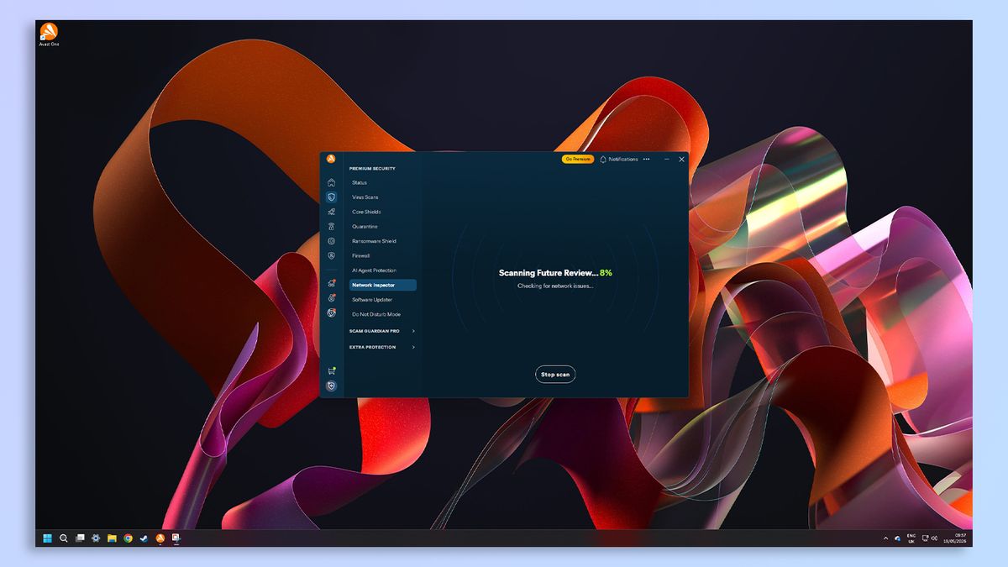Open the Avast One desktop shortcut
This screenshot has height=567, width=1008.
[49, 34]
